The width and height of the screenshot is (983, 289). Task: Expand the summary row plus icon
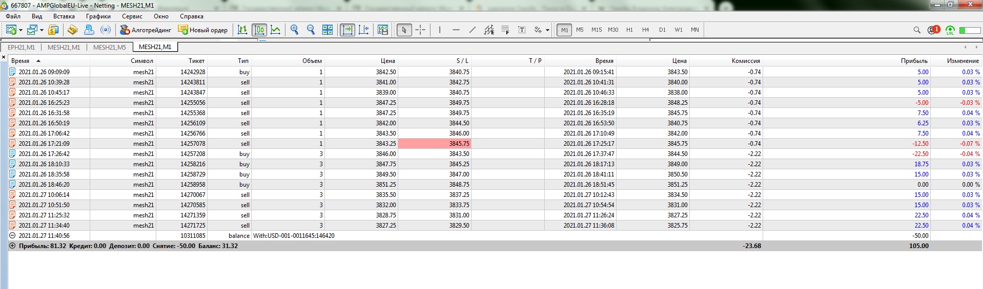pyautogui.click(x=12, y=246)
